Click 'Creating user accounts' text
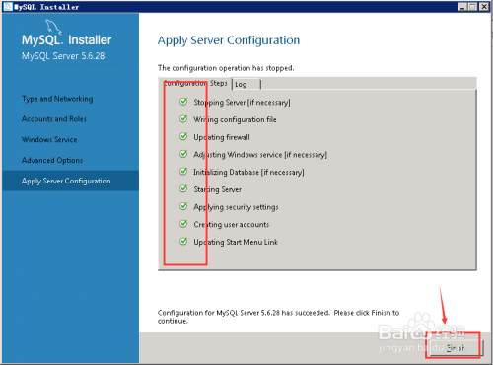The height and width of the screenshot is (365, 493). (x=232, y=225)
